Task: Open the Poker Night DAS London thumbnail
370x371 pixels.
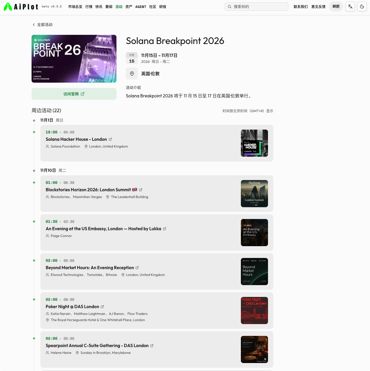Action: pyautogui.click(x=254, y=310)
